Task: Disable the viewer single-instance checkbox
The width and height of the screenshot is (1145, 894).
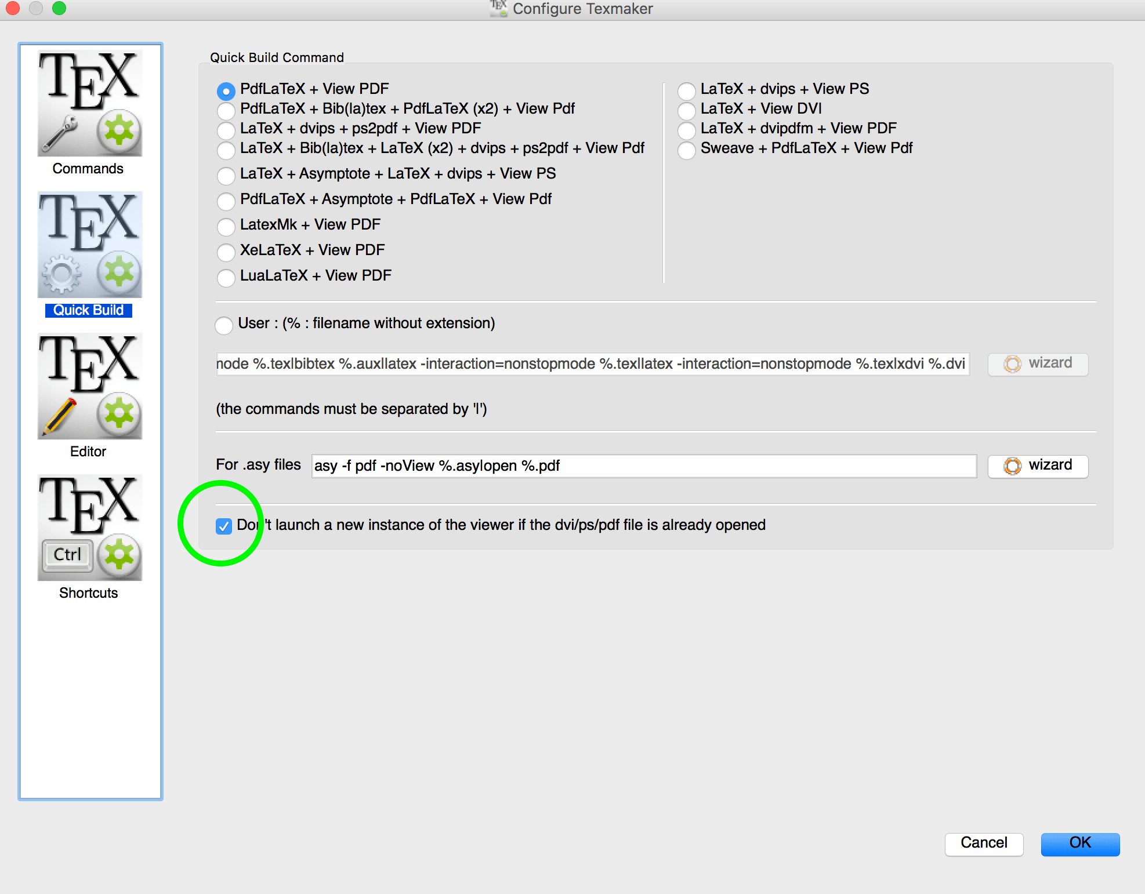Action: pos(224,526)
